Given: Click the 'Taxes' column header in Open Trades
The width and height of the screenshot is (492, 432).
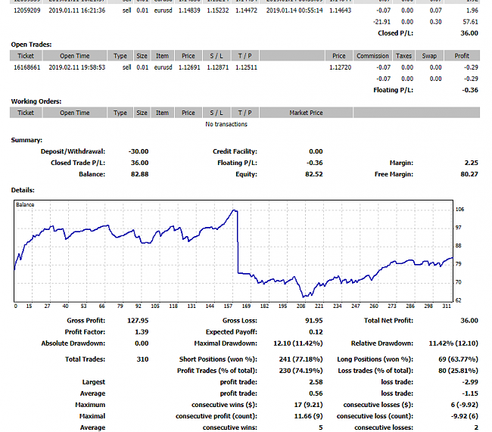Looking at the screenshot, I should pyautogui.click(x=403, y=56).
